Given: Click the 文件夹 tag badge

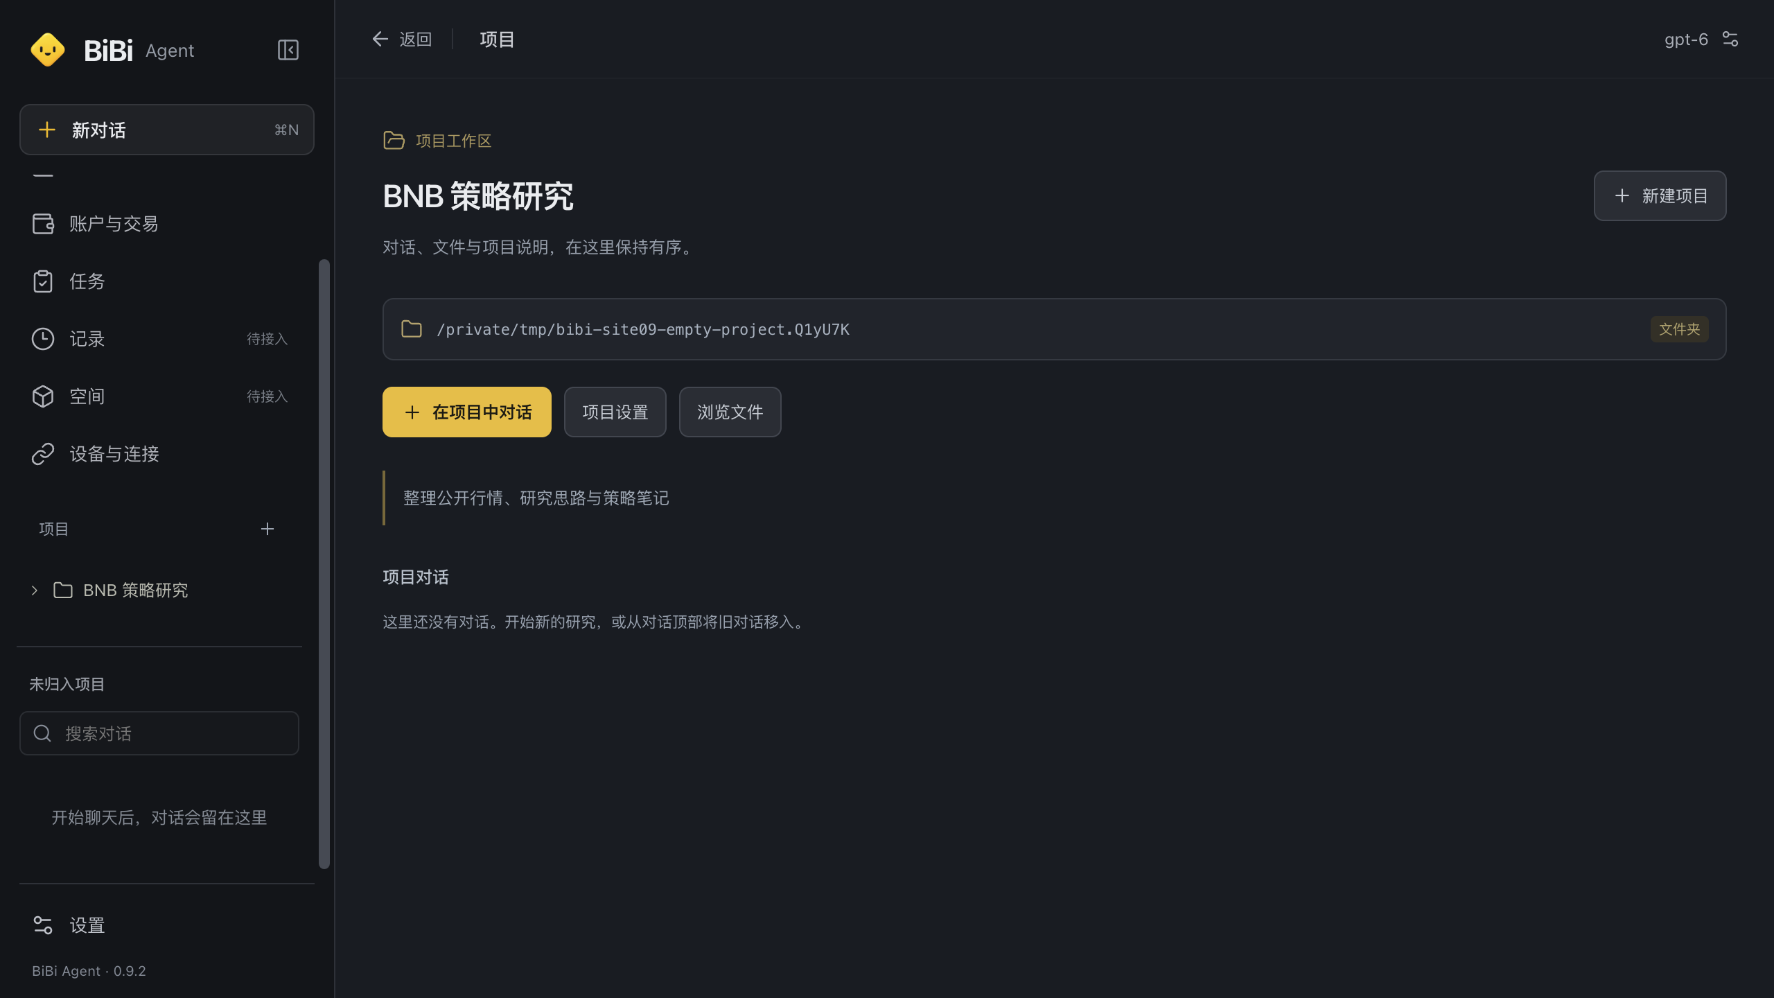Looking at the screenshot, I should coord(1680,329).
